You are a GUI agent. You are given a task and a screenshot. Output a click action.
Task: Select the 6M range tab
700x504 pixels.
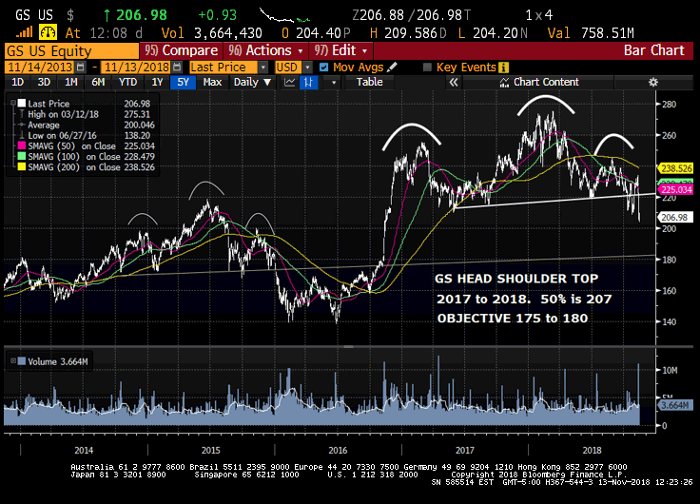coord(98,82)
